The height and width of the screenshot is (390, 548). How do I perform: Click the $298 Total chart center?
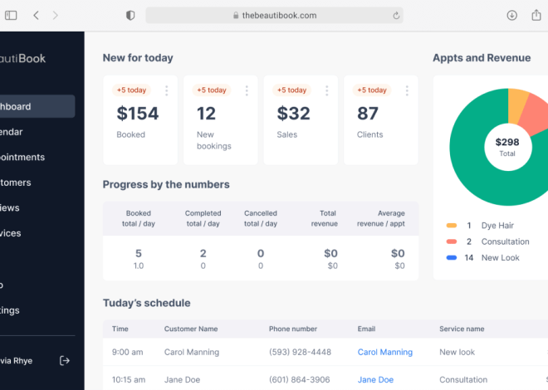pyautogui.click(x=507, y=147)
